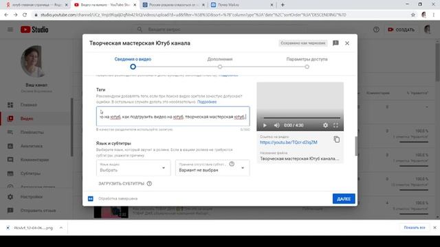Viewport: 440px width, 247px height.
Task: Open Главная in the left sidebar
Action: [29, 105]
